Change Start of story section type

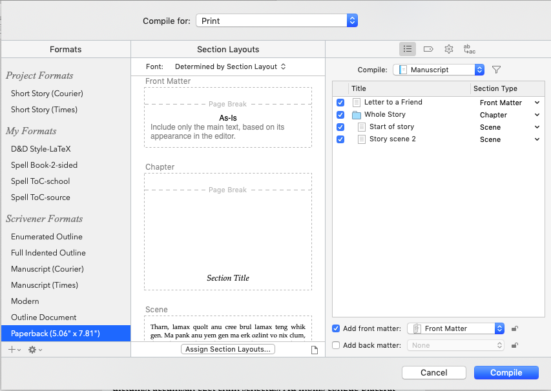510,127
